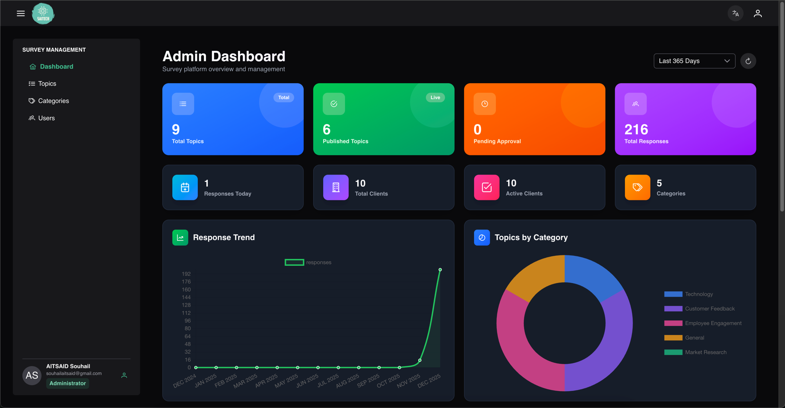Screen dimensions: 785x408
Task: Click the profile icon beside AITSAID Souhail
Action: tap(124, 375)
